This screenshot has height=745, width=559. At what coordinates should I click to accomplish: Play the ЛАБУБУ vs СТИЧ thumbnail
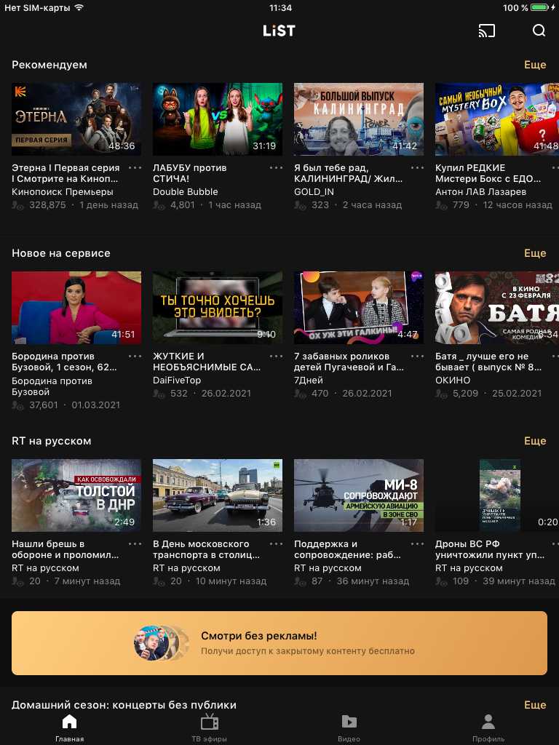click(218, 119)
